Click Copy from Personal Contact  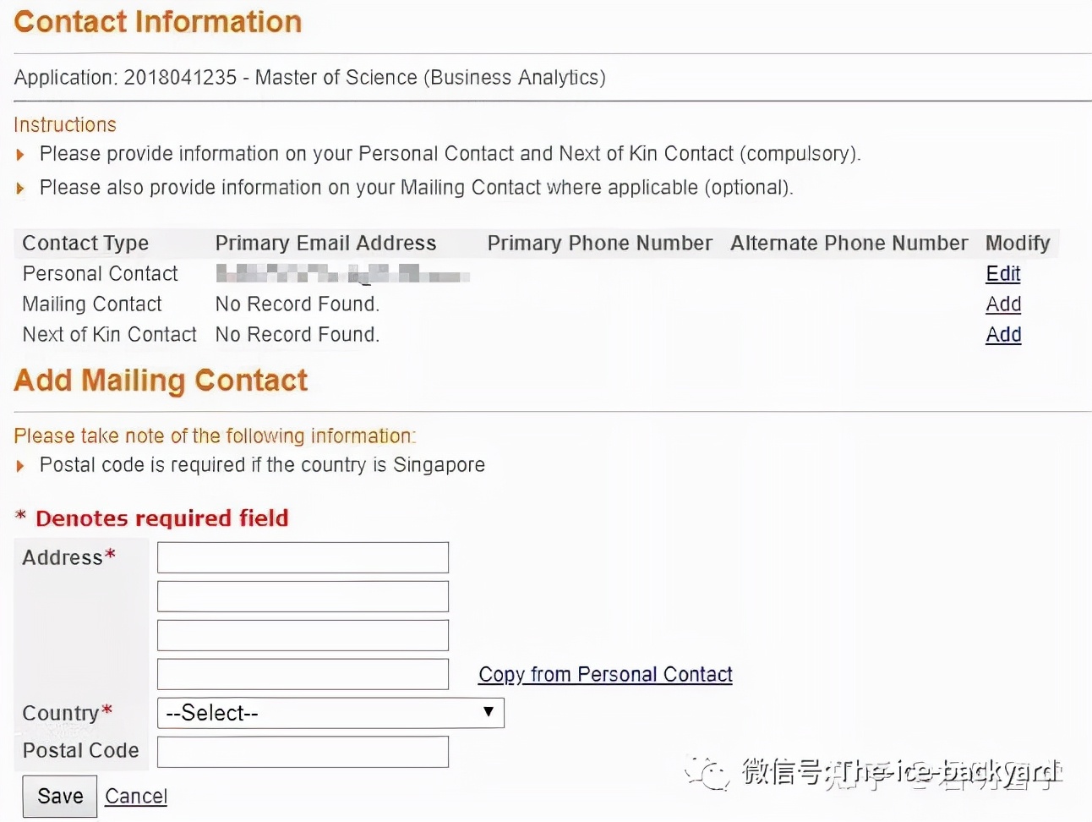tap(605, 674)
